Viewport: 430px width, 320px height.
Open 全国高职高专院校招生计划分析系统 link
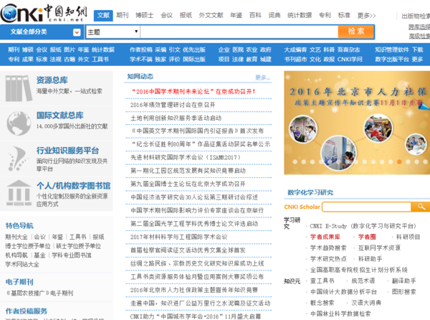click(359, 270)
